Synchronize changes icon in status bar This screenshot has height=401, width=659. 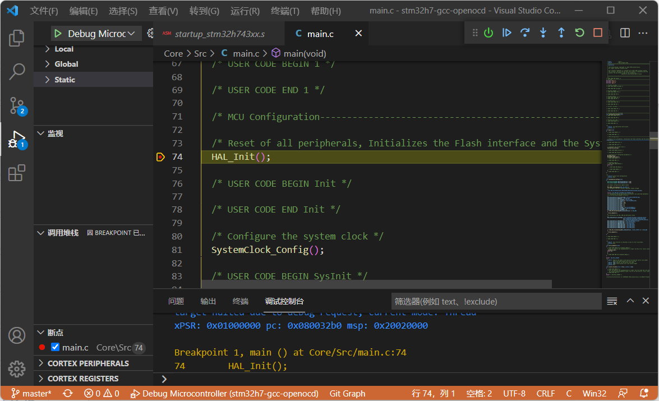pyautogui.click(x=68, y=394)
